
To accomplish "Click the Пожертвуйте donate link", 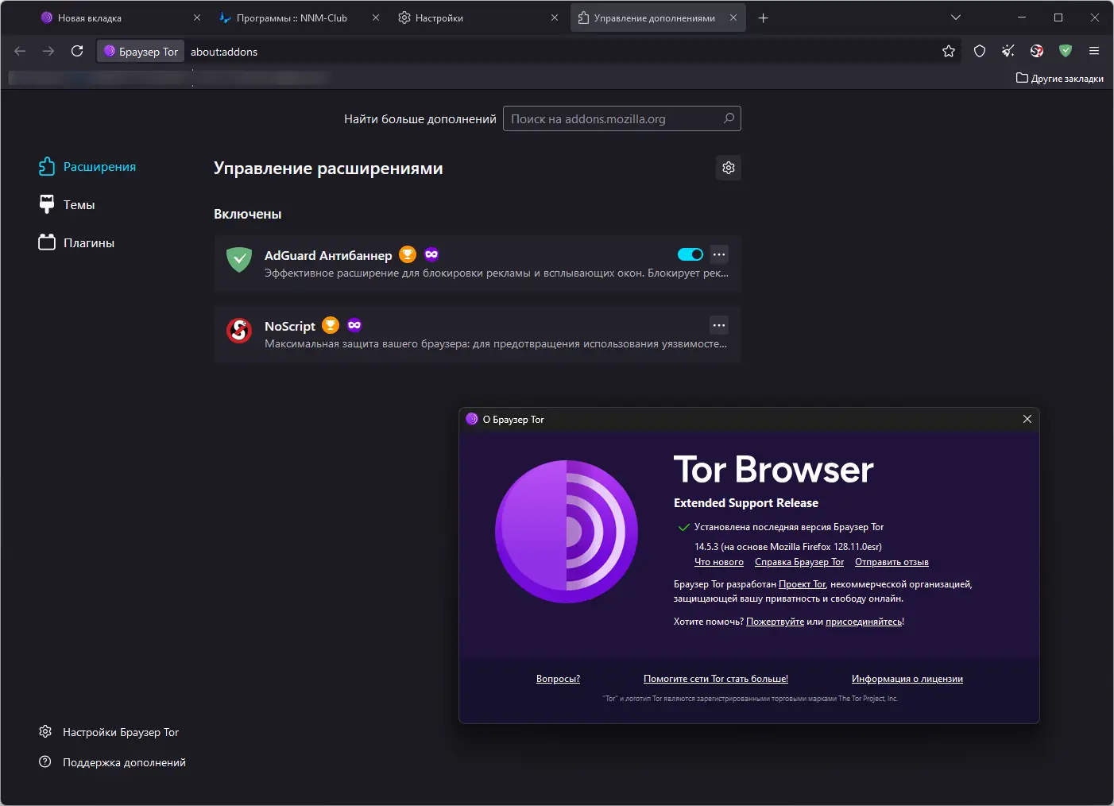I will pyautogui.click(x=775, y=622).
